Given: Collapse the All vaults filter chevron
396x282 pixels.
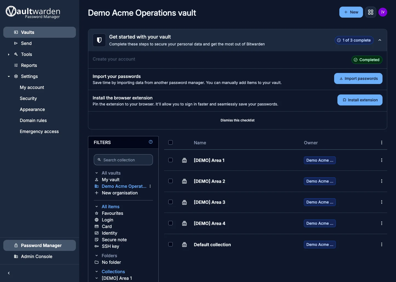Looking at the screenshot, I should click(97, 173).
